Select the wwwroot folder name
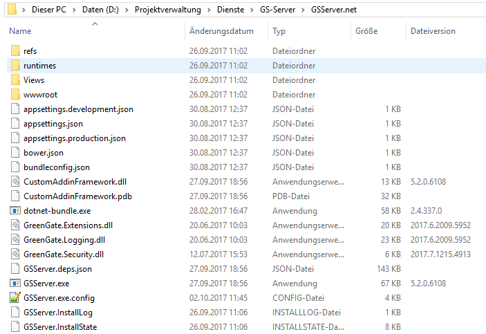 tap(40, 95)
